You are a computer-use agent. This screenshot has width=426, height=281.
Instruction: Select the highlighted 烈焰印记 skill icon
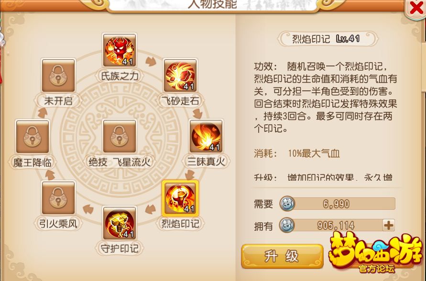pyautogui.click(x=180, y=197)
